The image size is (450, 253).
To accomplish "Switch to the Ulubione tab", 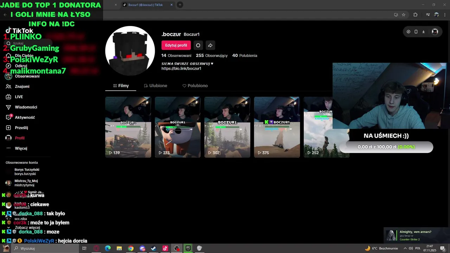I will point(155,86).
